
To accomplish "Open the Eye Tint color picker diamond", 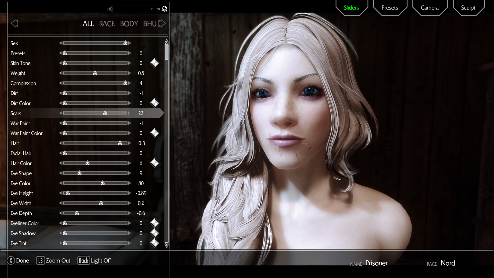I will (x=155, y=243).
